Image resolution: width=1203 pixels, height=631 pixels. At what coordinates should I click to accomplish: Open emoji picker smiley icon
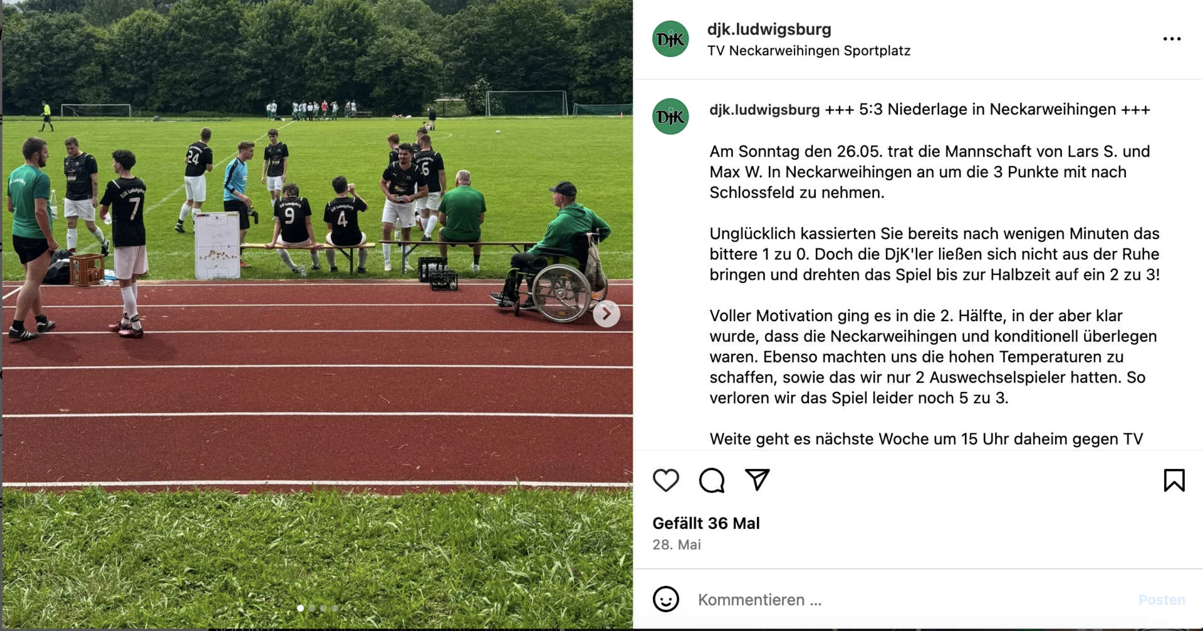[665, 599]
